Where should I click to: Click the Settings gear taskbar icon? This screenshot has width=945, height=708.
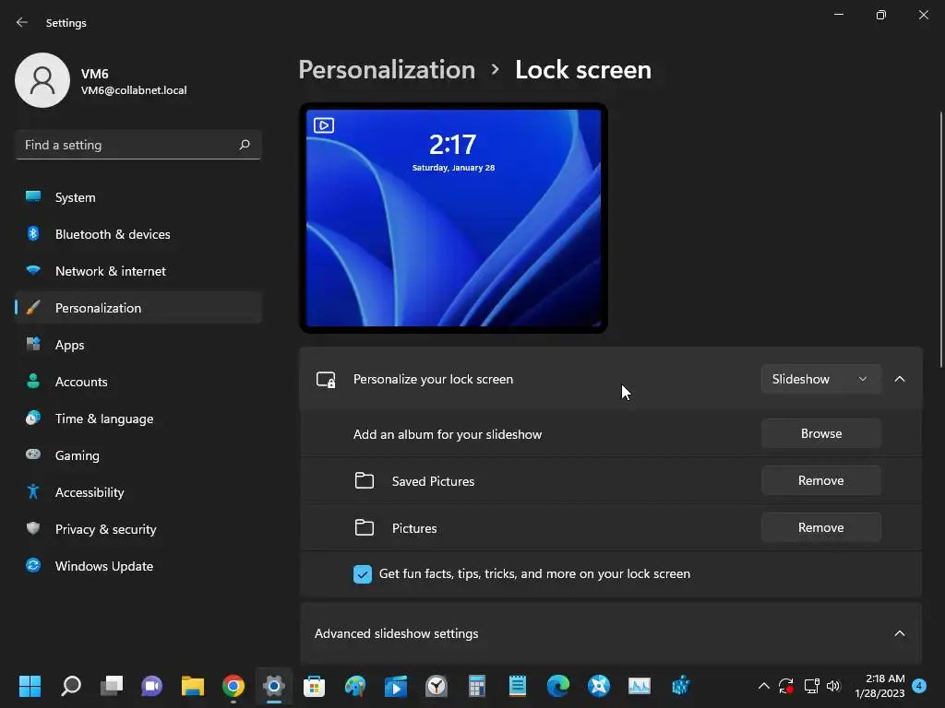273,685
